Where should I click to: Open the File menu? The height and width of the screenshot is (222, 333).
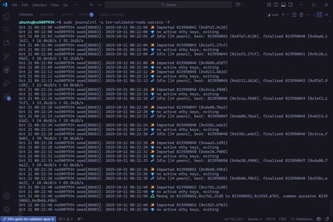tap(14, 5)
